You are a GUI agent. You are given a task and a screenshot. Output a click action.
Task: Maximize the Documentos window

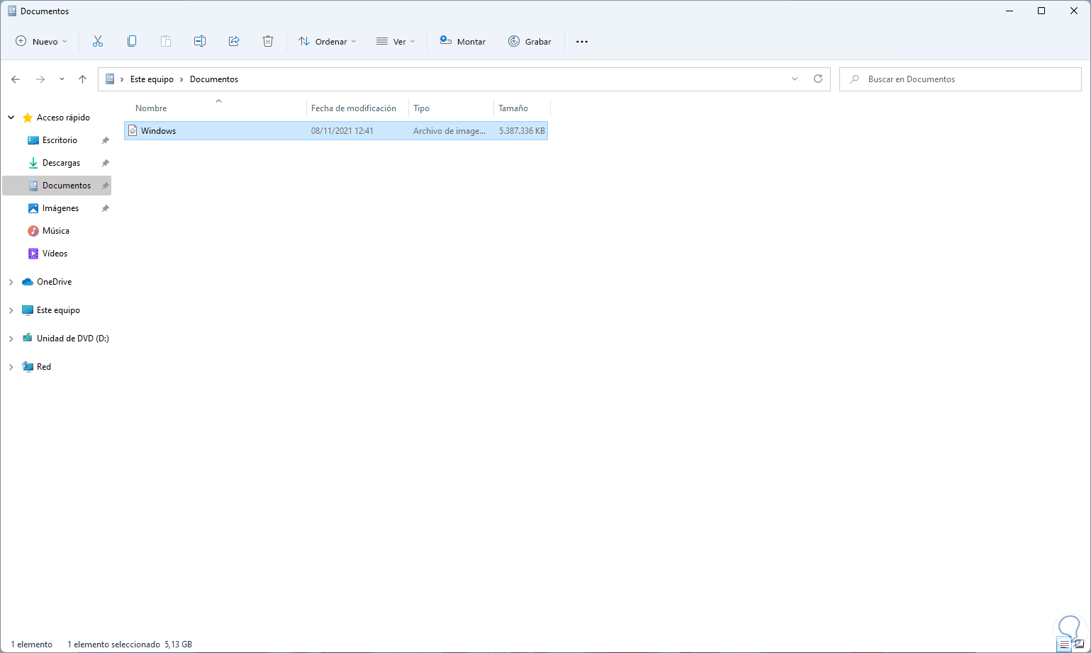(x=1041, y=11)
